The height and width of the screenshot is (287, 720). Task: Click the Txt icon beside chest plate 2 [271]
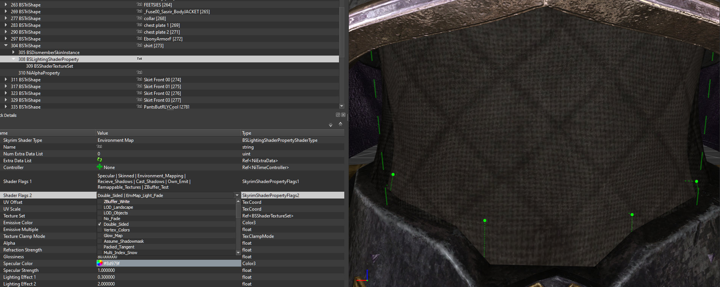click(x=139, y=32)
